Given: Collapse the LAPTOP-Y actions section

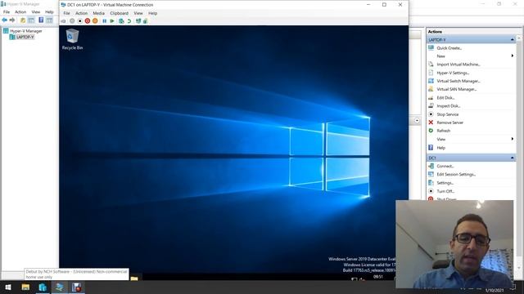Looking at the screenshot, I should coord(512,40).
